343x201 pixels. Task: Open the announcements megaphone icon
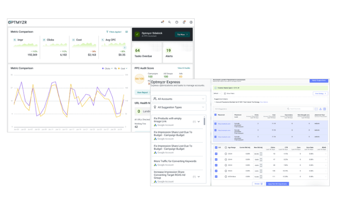(x=162, y=22)
